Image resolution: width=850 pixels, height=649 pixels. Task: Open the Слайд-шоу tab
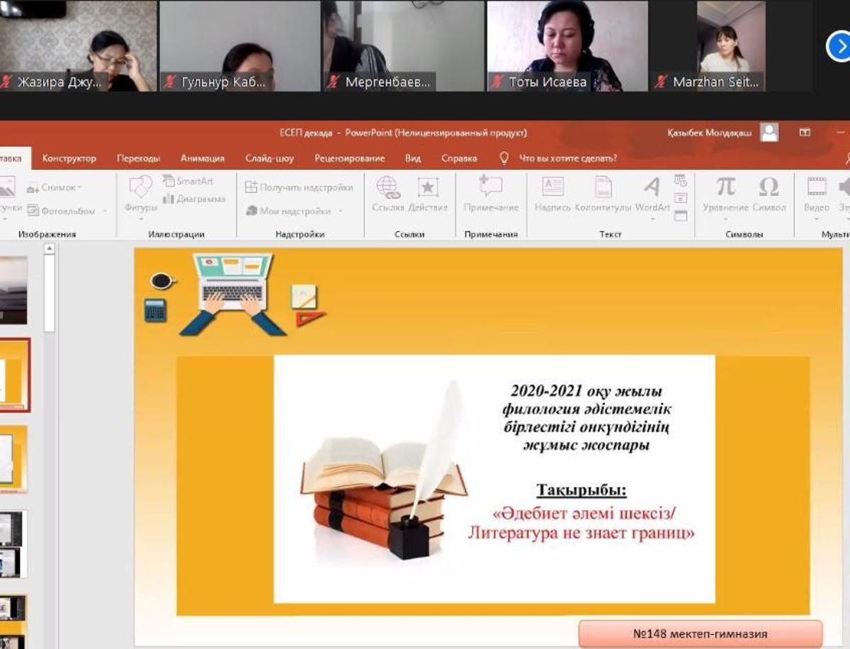(269, 158)
